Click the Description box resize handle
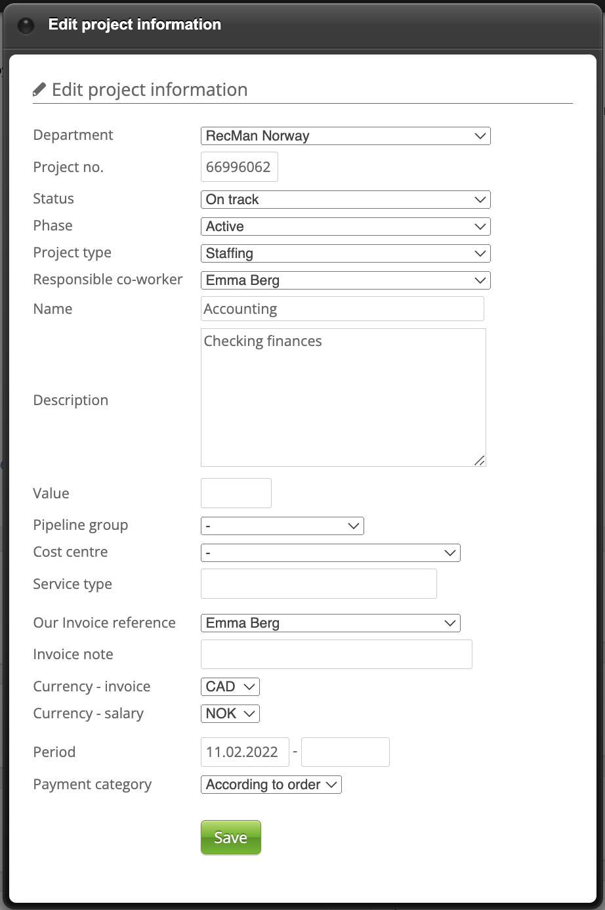The image size is (605, 910). click(480, 461)
